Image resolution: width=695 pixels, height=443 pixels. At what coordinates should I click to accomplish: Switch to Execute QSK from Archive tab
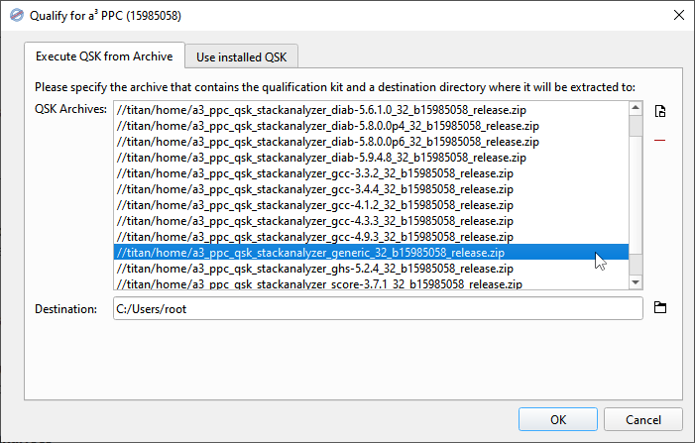coord(104,56)
